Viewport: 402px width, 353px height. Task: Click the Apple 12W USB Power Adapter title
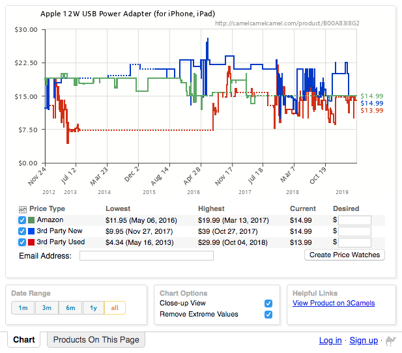point(128,14)
